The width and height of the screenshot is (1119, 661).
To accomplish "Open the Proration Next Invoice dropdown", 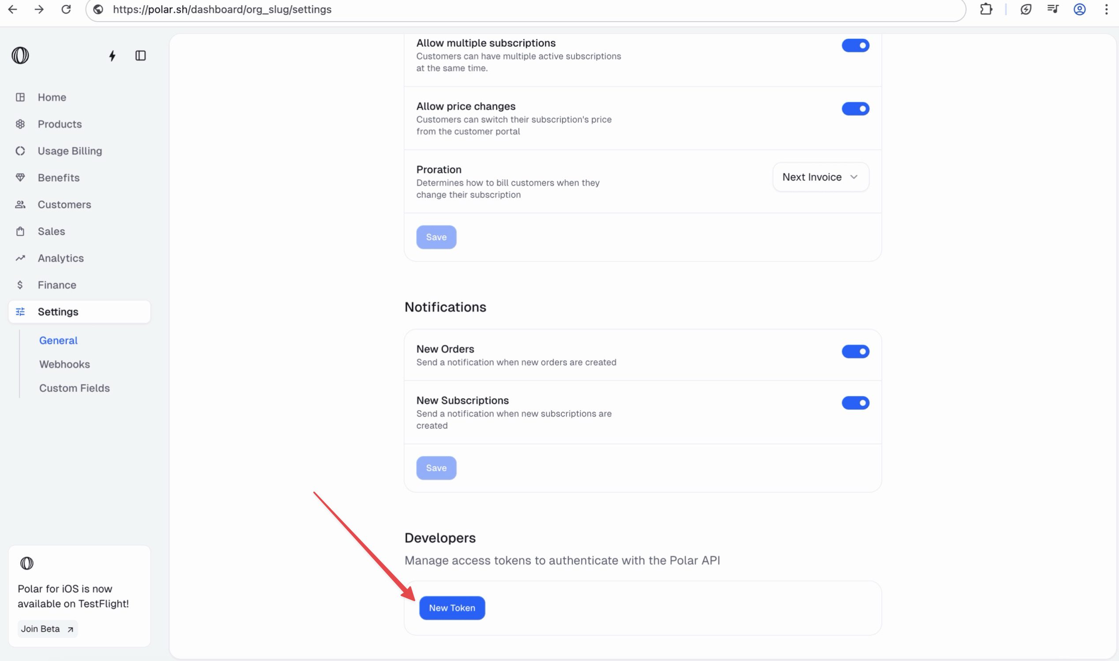I will click(820, 177).
